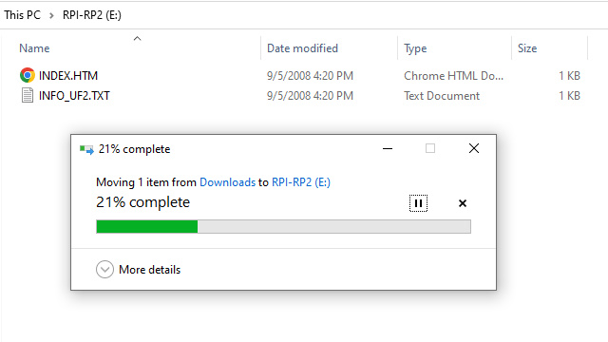This screenshot has width=608, height=342.
Task: Click the 1 KB size of INFO_UF2.TXT
Action: (569, 96)
